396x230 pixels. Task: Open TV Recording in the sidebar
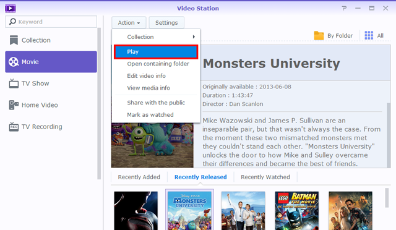pos(51,127)
